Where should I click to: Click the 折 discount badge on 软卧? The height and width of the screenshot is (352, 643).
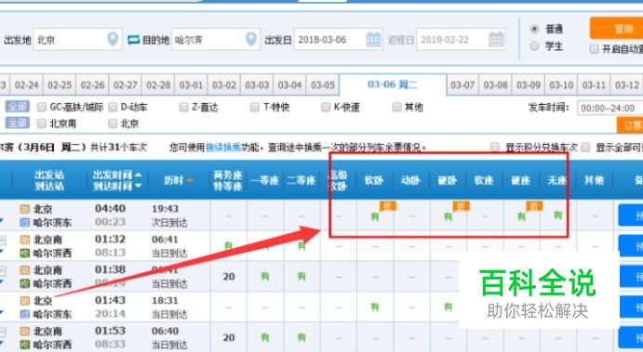tap(388, 206)
